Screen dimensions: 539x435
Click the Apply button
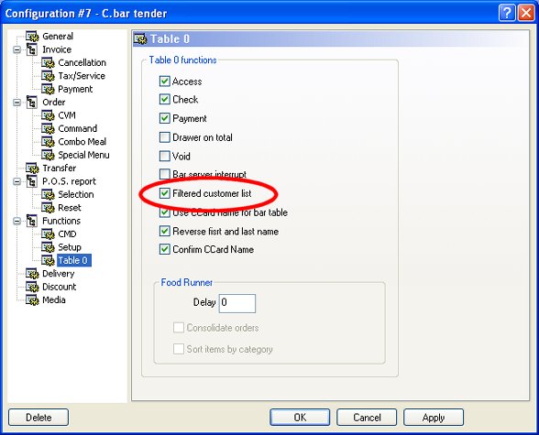[x=434, y=418]
